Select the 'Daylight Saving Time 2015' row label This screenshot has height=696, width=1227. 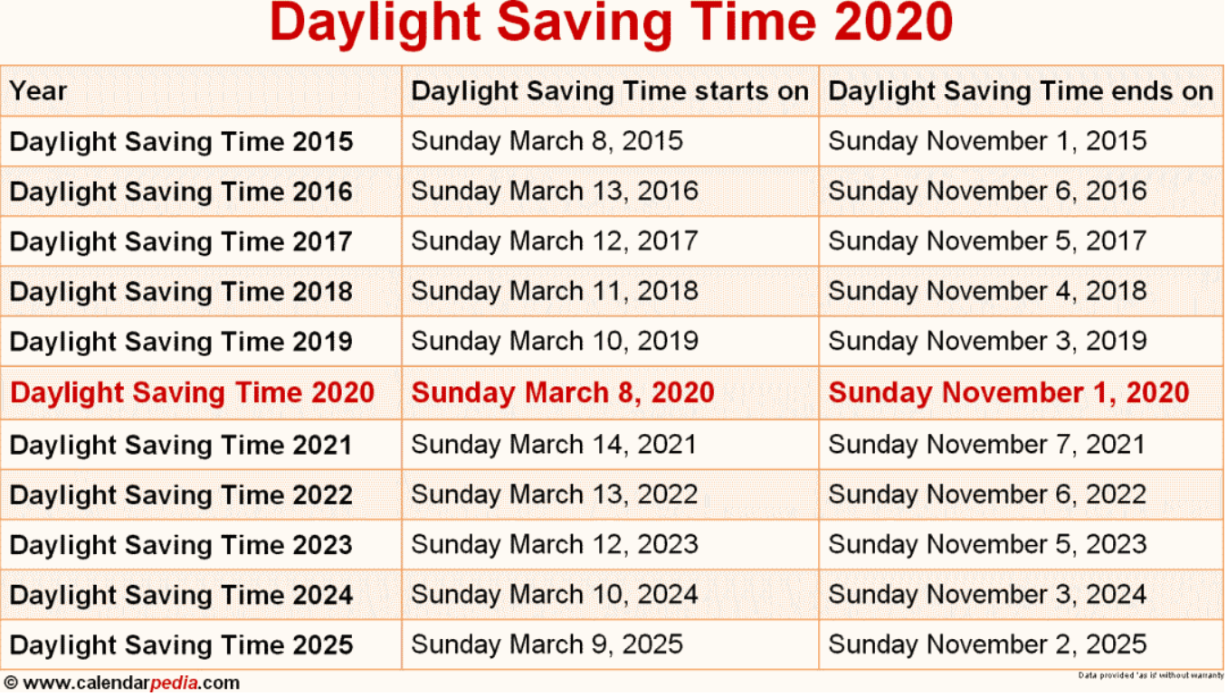181,142
